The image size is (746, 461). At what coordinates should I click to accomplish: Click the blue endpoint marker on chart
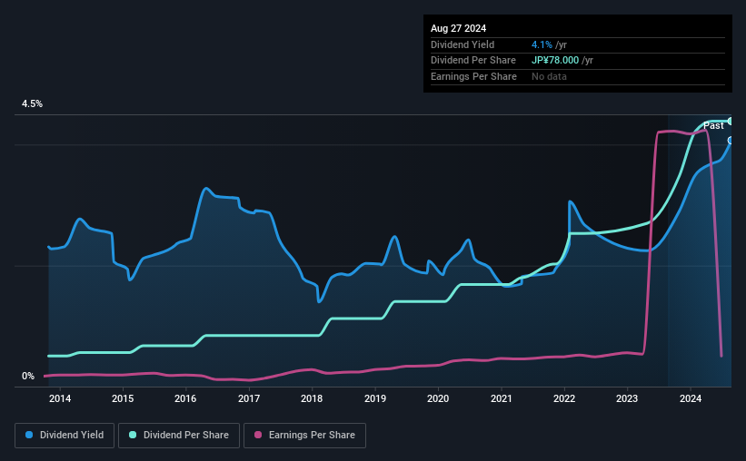(x=731, y=140)
